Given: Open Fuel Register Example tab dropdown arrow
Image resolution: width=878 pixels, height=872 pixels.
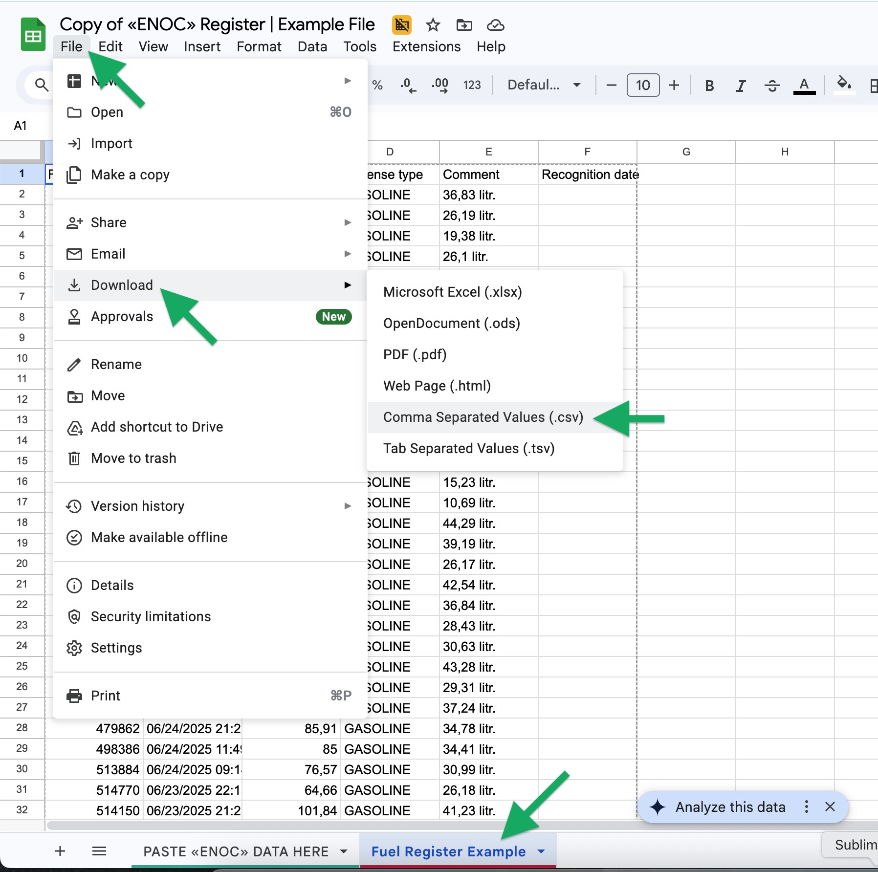Looking at the screenshot, I should pyautogui.click(x=541, y=851).
